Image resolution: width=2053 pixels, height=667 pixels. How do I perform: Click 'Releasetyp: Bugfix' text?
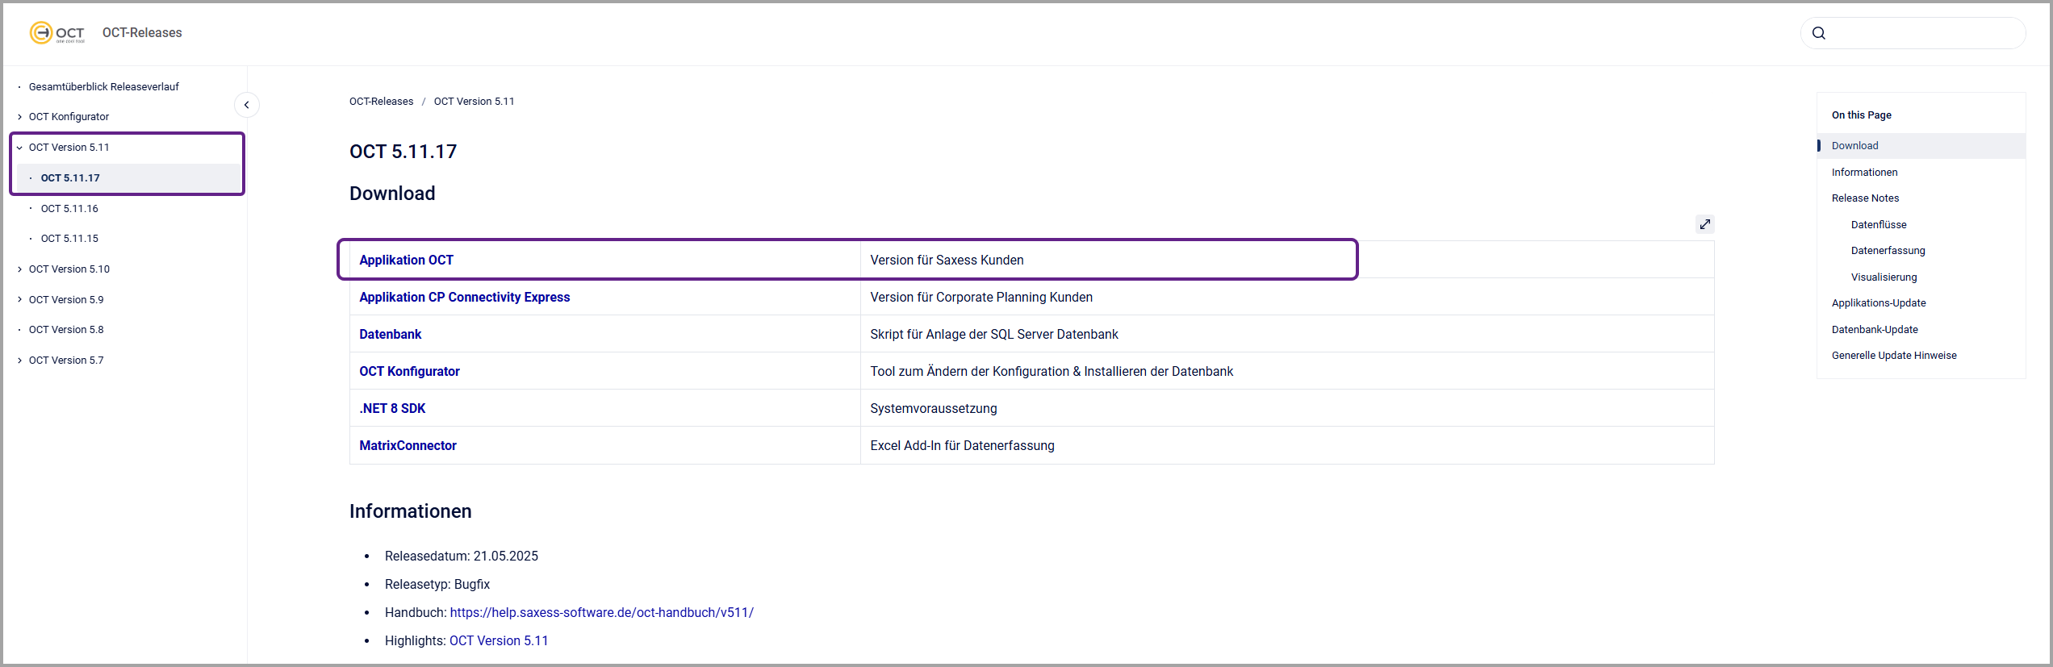pos(437,585)
